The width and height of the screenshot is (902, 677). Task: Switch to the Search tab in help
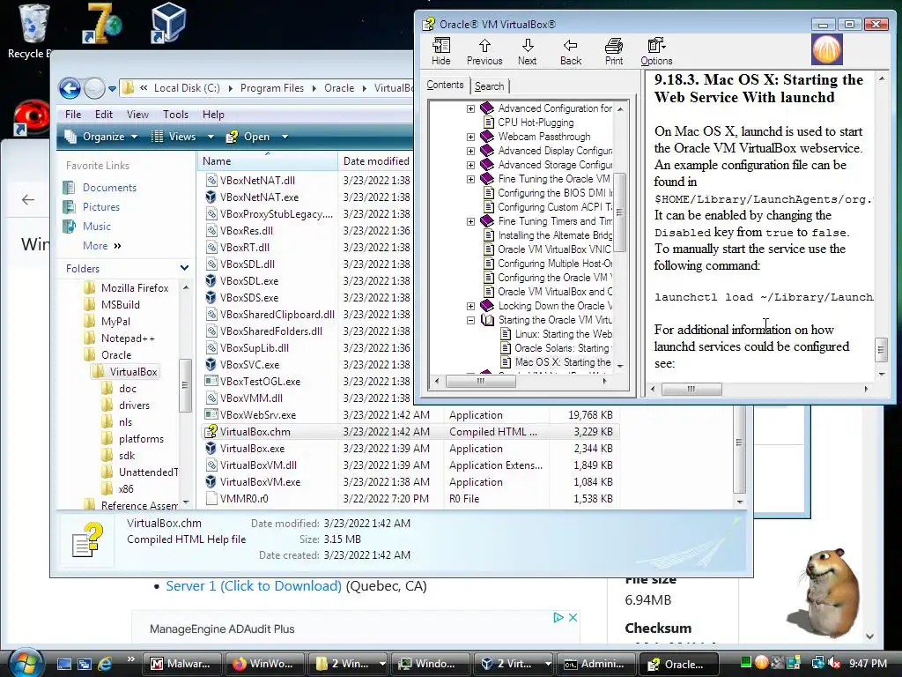(490, 86)
